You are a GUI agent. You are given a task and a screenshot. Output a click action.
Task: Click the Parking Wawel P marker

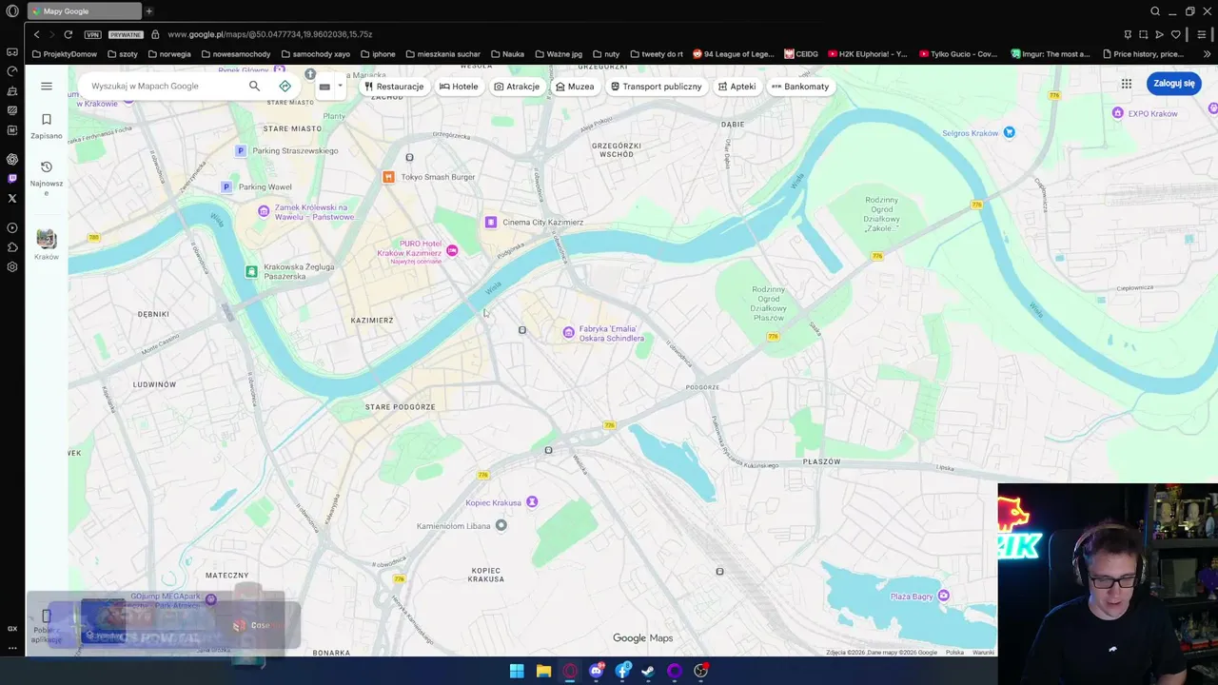(226, 186)
